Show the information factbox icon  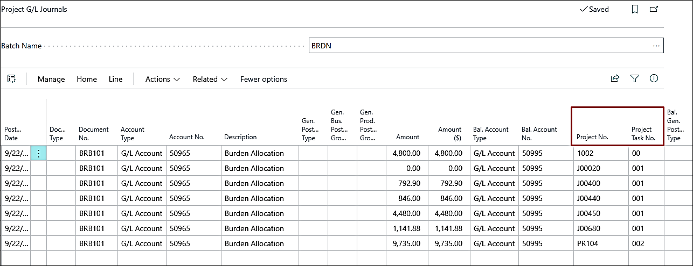point(654,78)
